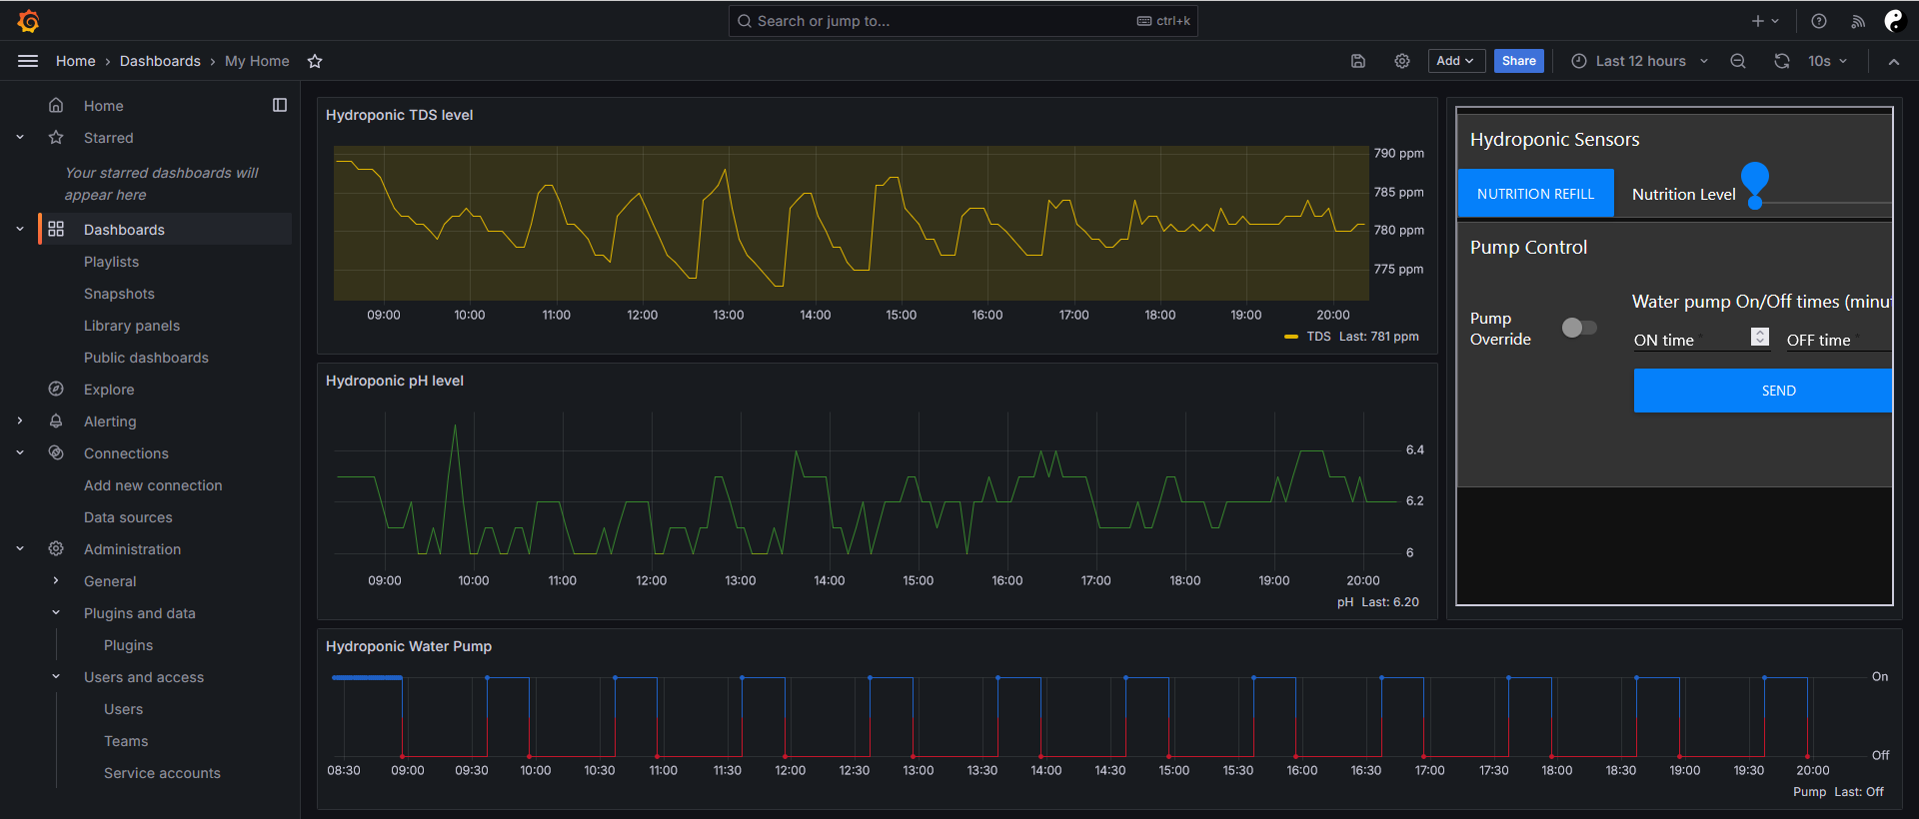Viewport: 1919px width, 819px height.
Task: Collapse top toolbar with chevron up
Action: [x=1894, y=61]
